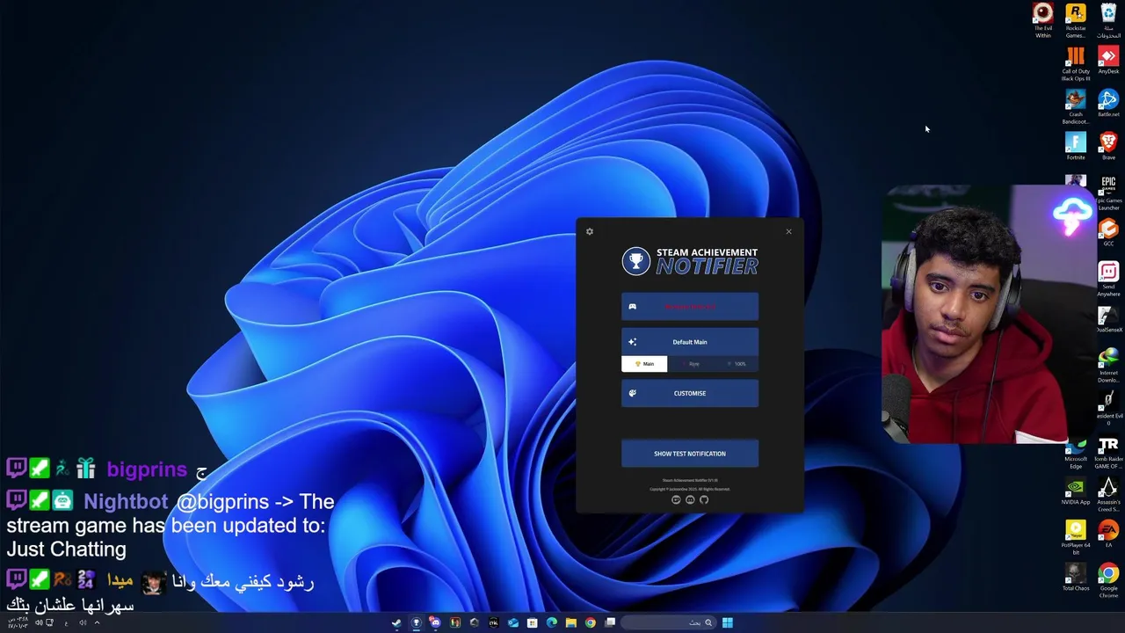The width and height of the screenshot is (1125, 633).
Task: Open GCC desktop shortcut
Action: [1108, 233]
